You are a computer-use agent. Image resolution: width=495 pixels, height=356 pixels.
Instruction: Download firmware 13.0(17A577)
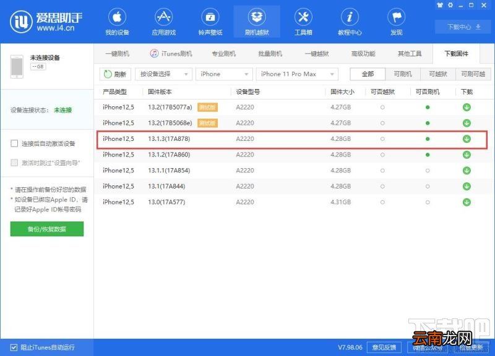point(467,202)
